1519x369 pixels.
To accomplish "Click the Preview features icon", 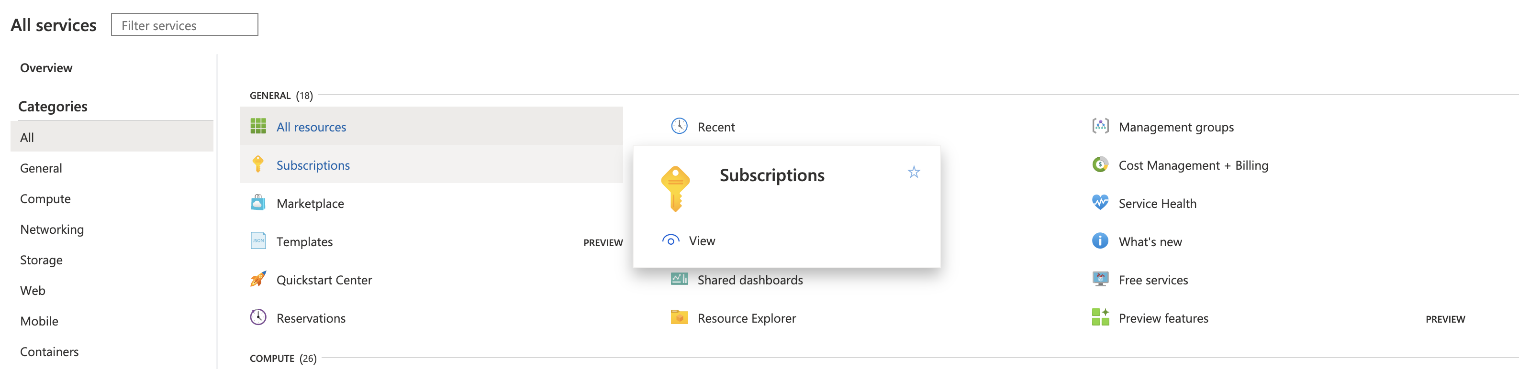I will point(1100,318).
